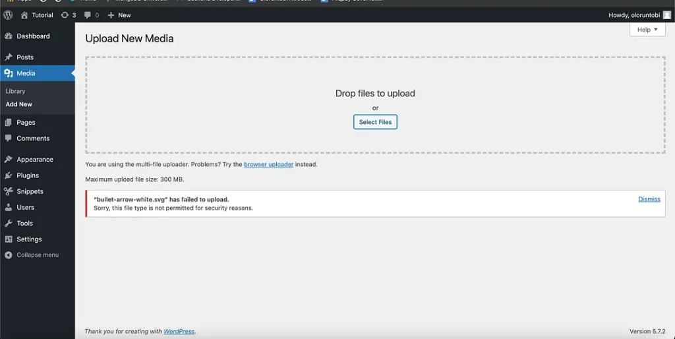Expand the Help dropdown tab
This screenshot has width=675, height=339.
coord(647,30)
